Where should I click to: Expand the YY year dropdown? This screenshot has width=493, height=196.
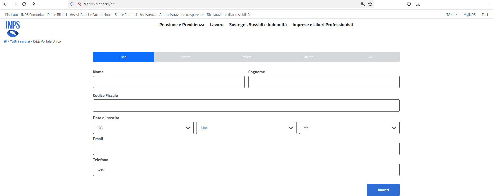click(x=349, y=128)
